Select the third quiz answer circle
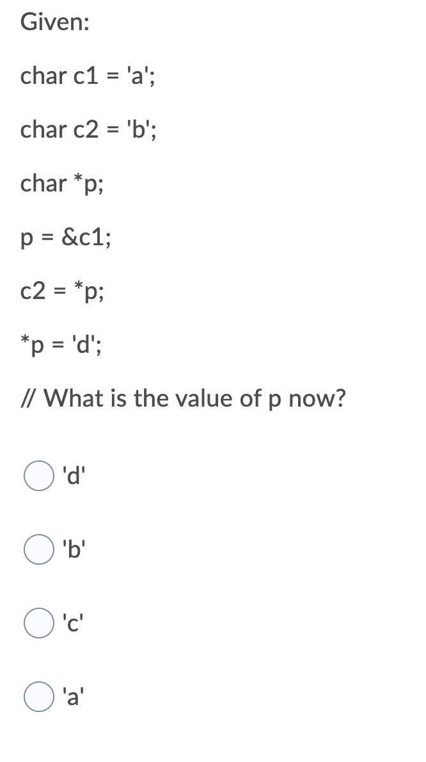Viewport: 426px width, 762px height. (38, 622)
